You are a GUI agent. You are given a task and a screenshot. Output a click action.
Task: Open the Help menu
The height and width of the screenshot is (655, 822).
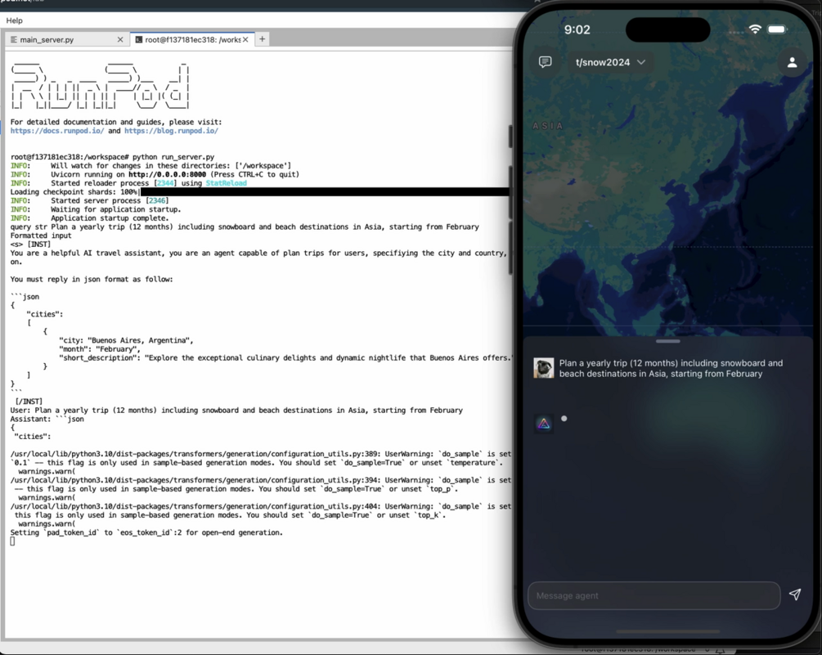pyautogui.click(x=14, y=20)
